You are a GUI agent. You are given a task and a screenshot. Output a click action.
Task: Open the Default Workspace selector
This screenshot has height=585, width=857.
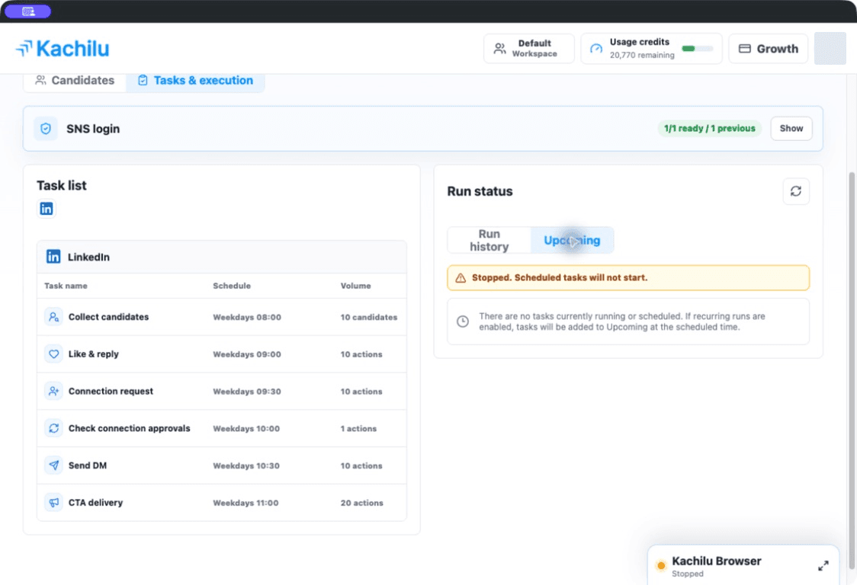[528, 49]
